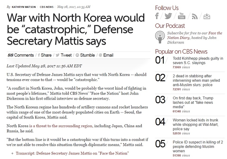Click the newsletter inbox download icon
Image resolution: width=227 pixels, height=159 pixels.
click(x=207, y=16)
